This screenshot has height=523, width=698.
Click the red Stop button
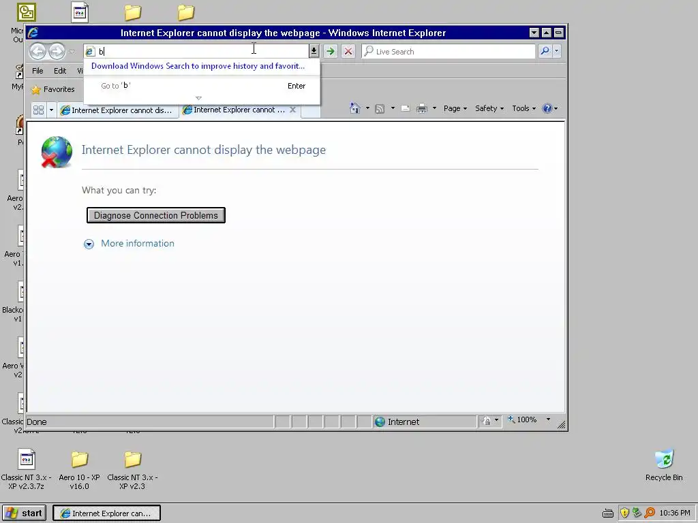tap(348, 51)
